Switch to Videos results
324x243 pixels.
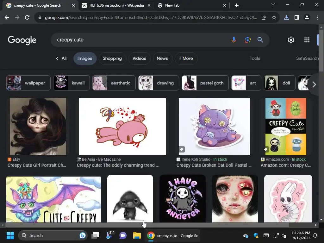tap(139, 59)
